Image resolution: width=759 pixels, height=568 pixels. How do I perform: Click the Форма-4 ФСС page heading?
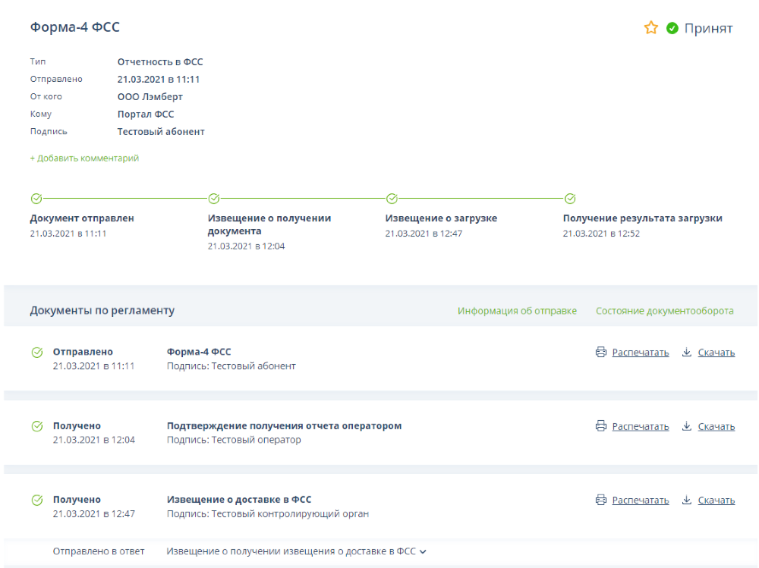[75, 27]
